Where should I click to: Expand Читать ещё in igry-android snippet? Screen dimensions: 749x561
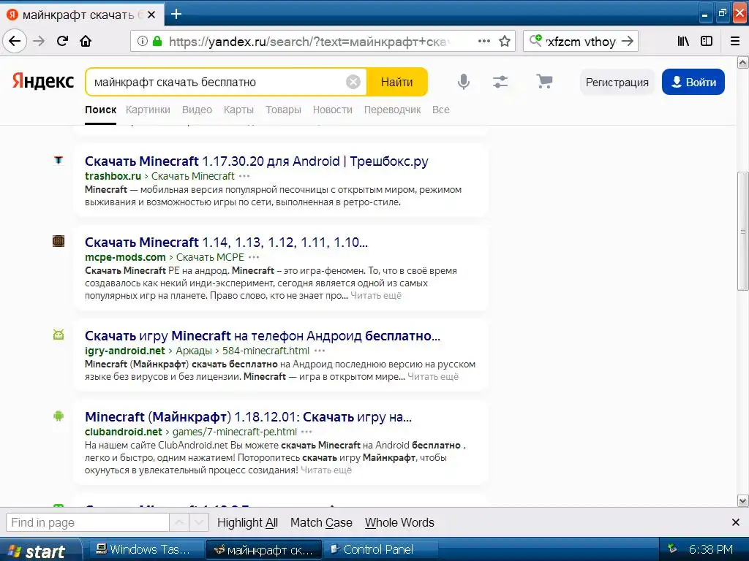433,376
